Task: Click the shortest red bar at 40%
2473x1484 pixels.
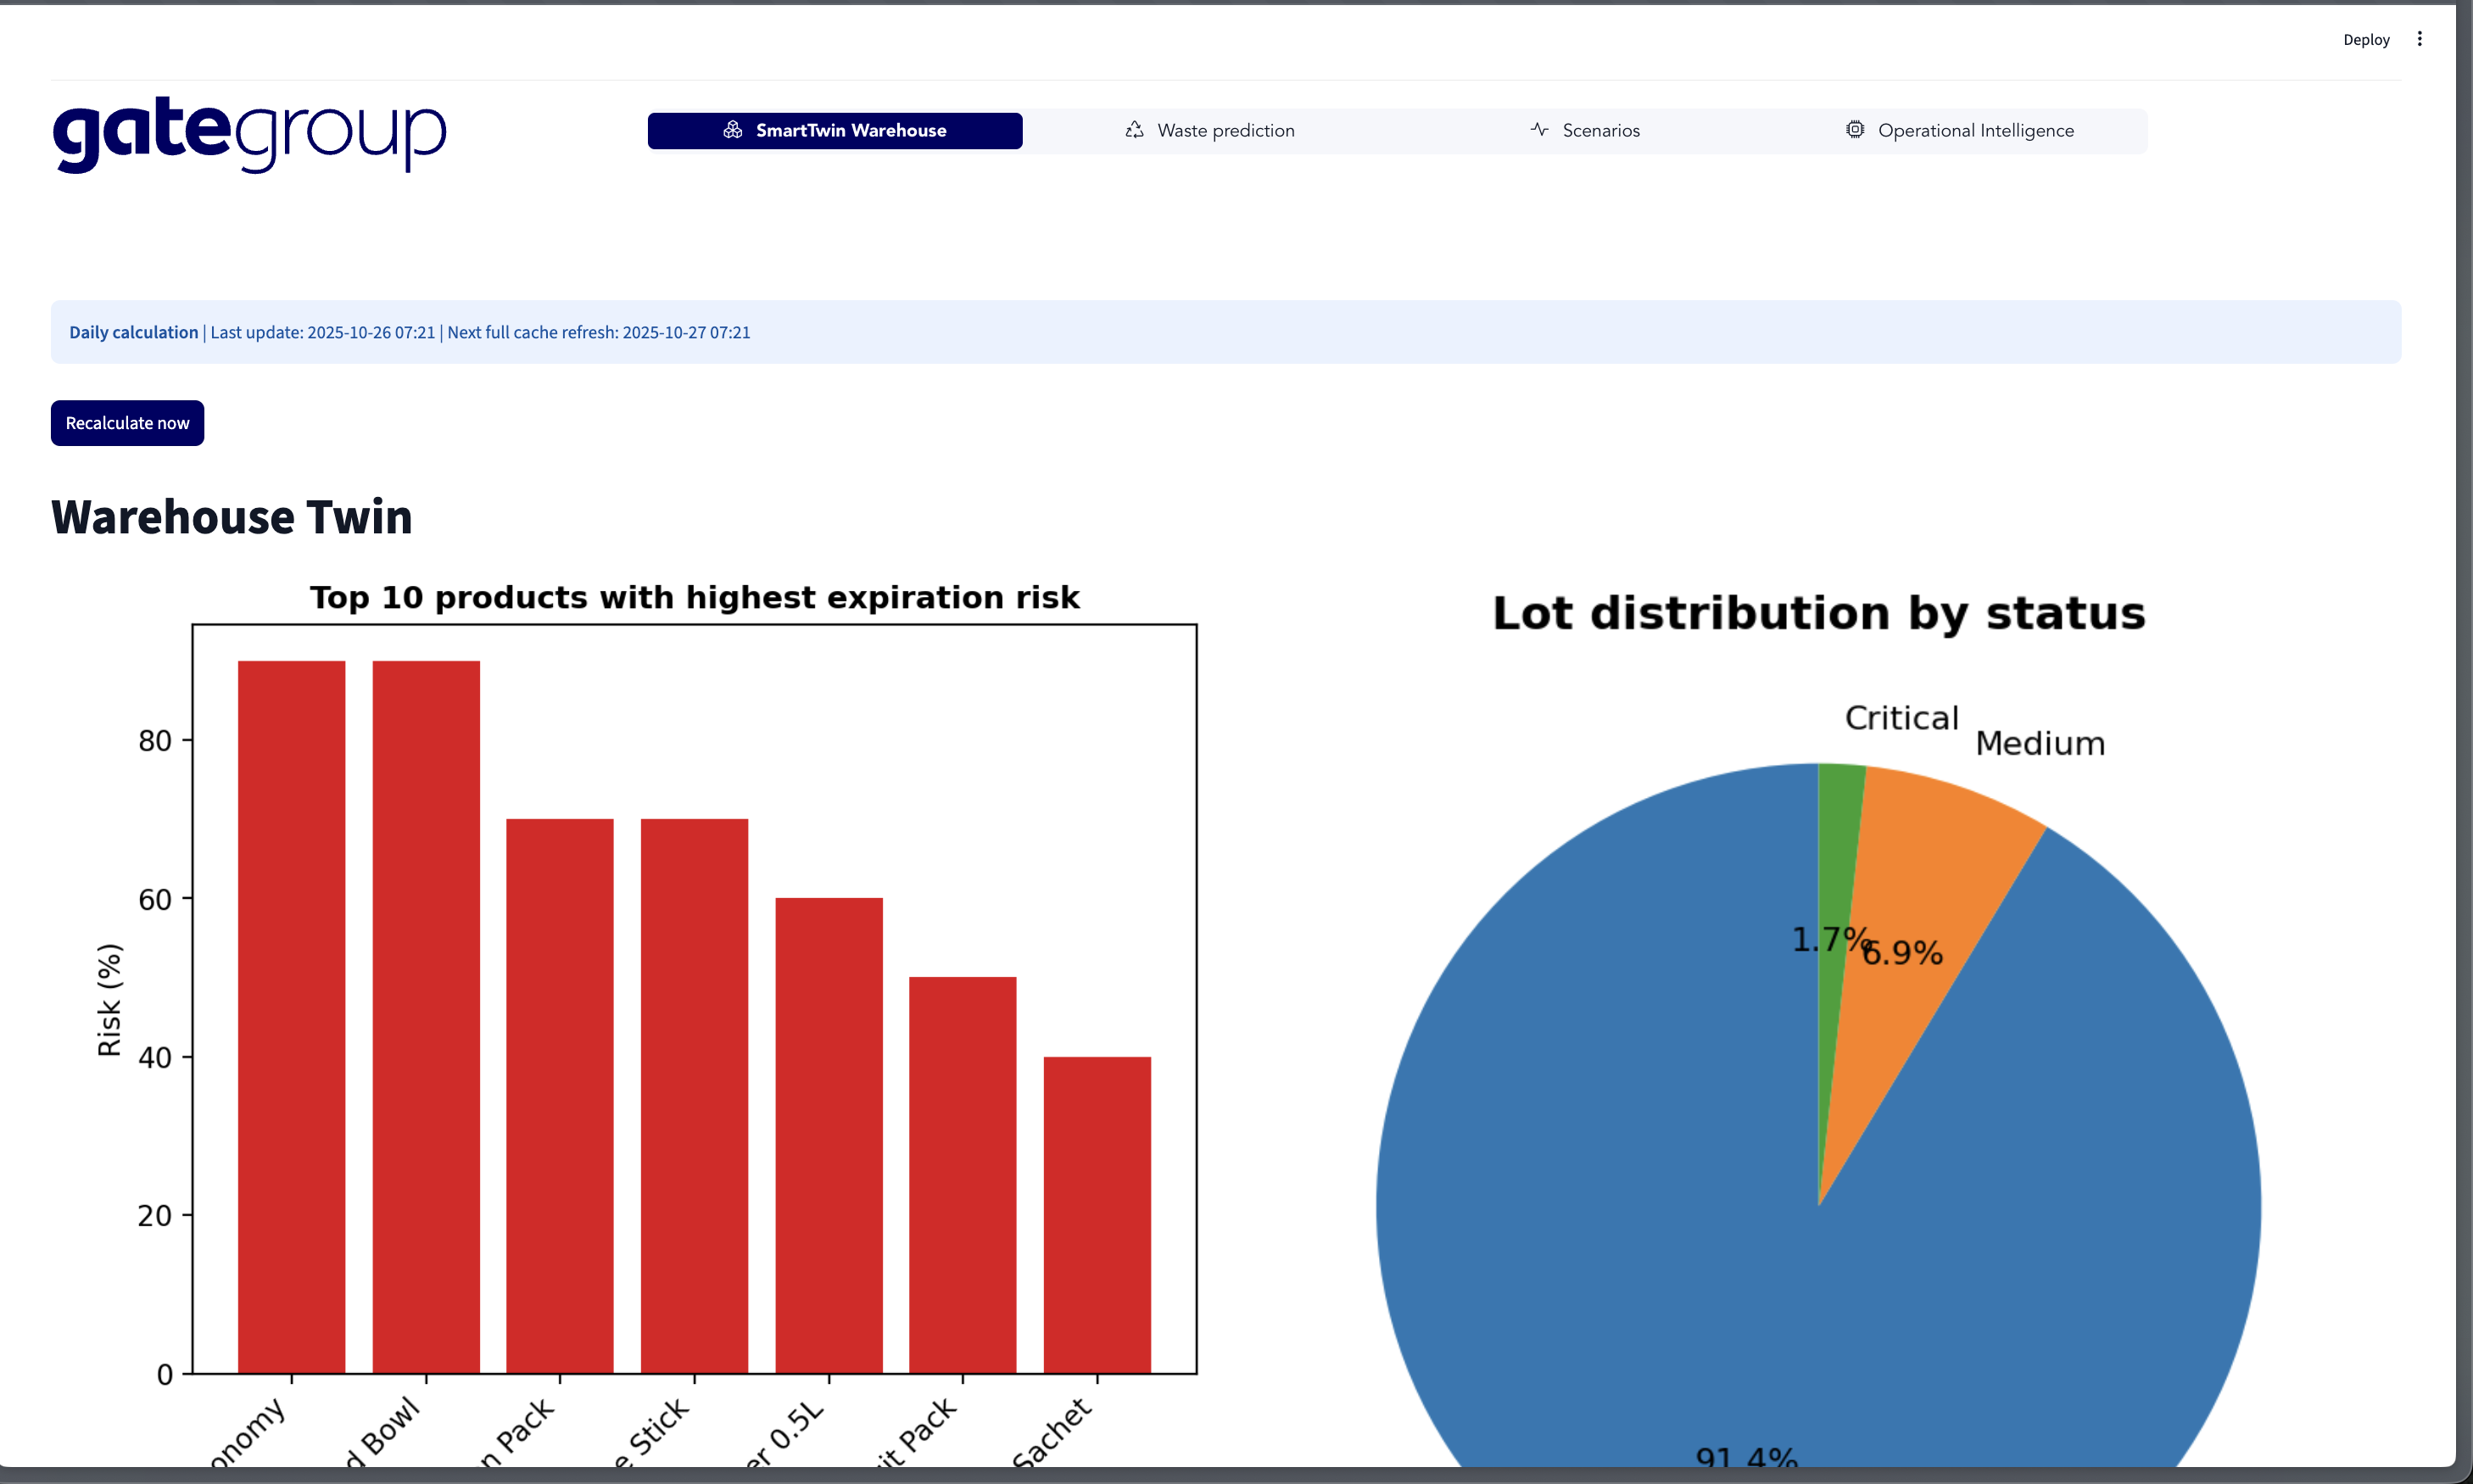Action: coord(1097,1215)
